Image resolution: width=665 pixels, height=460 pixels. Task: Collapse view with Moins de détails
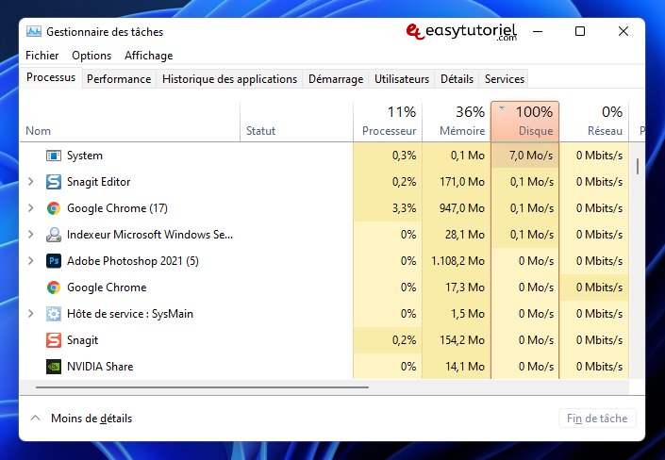tap(81, 419)
